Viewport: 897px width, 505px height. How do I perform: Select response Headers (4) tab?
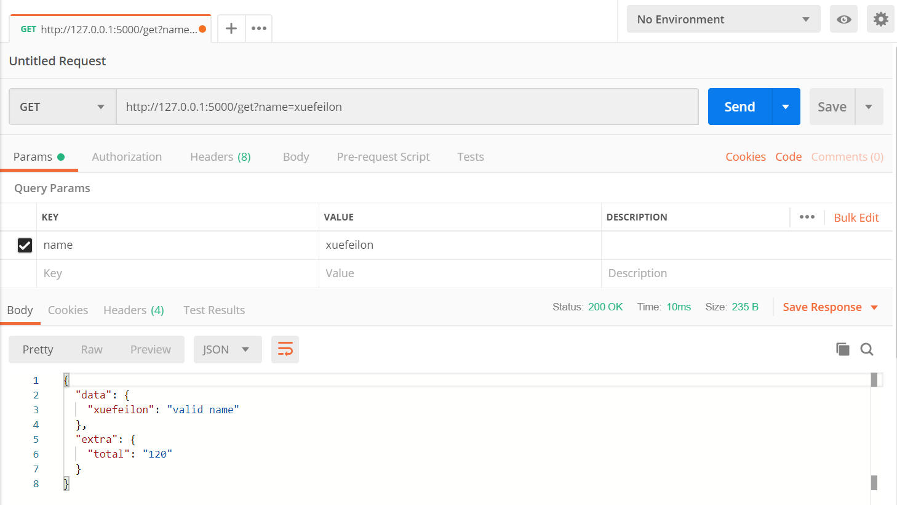coord(134,310)
